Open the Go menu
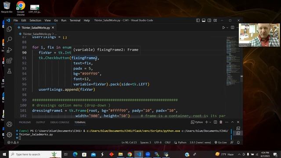This screenshot has width=281, height=158. coord(56,21)
